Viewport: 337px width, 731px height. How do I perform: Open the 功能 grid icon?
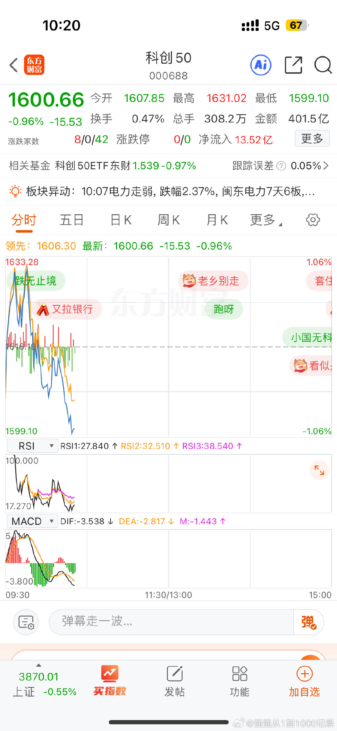click(x=240, y=674)
